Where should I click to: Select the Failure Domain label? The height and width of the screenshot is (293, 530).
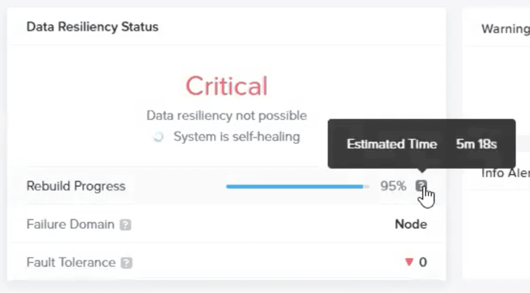[70, 224]
